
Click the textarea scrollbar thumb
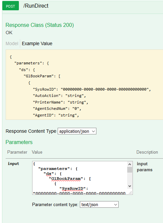(x=130, y=170)
